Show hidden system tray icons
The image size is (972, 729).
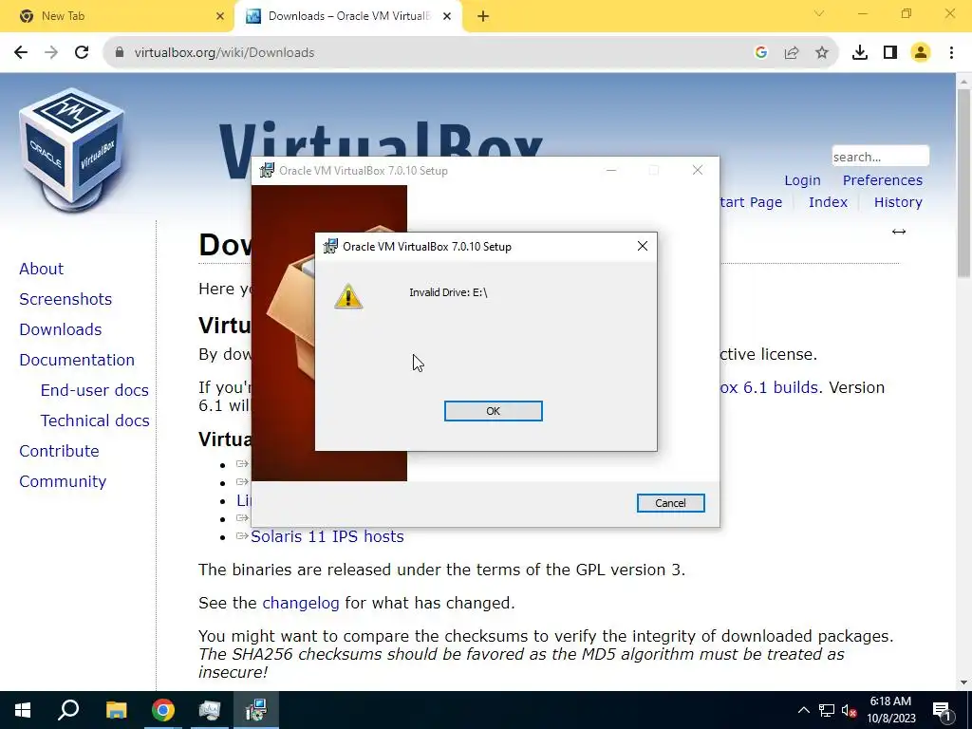(803, 710)
